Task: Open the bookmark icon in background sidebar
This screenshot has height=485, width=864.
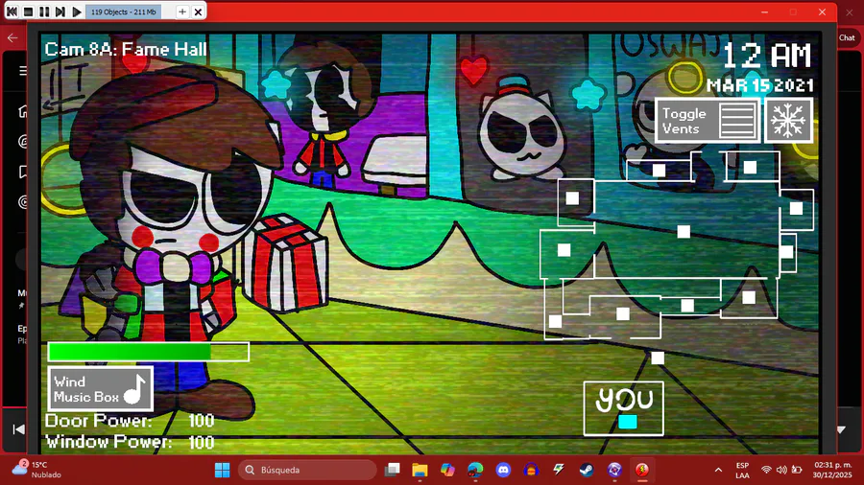Action: tap(23, 173)
